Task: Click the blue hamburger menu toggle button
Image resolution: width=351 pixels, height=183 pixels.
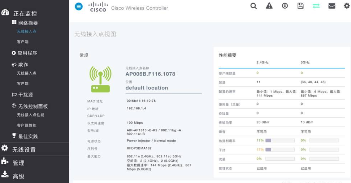Action: [x=79, y=6]
